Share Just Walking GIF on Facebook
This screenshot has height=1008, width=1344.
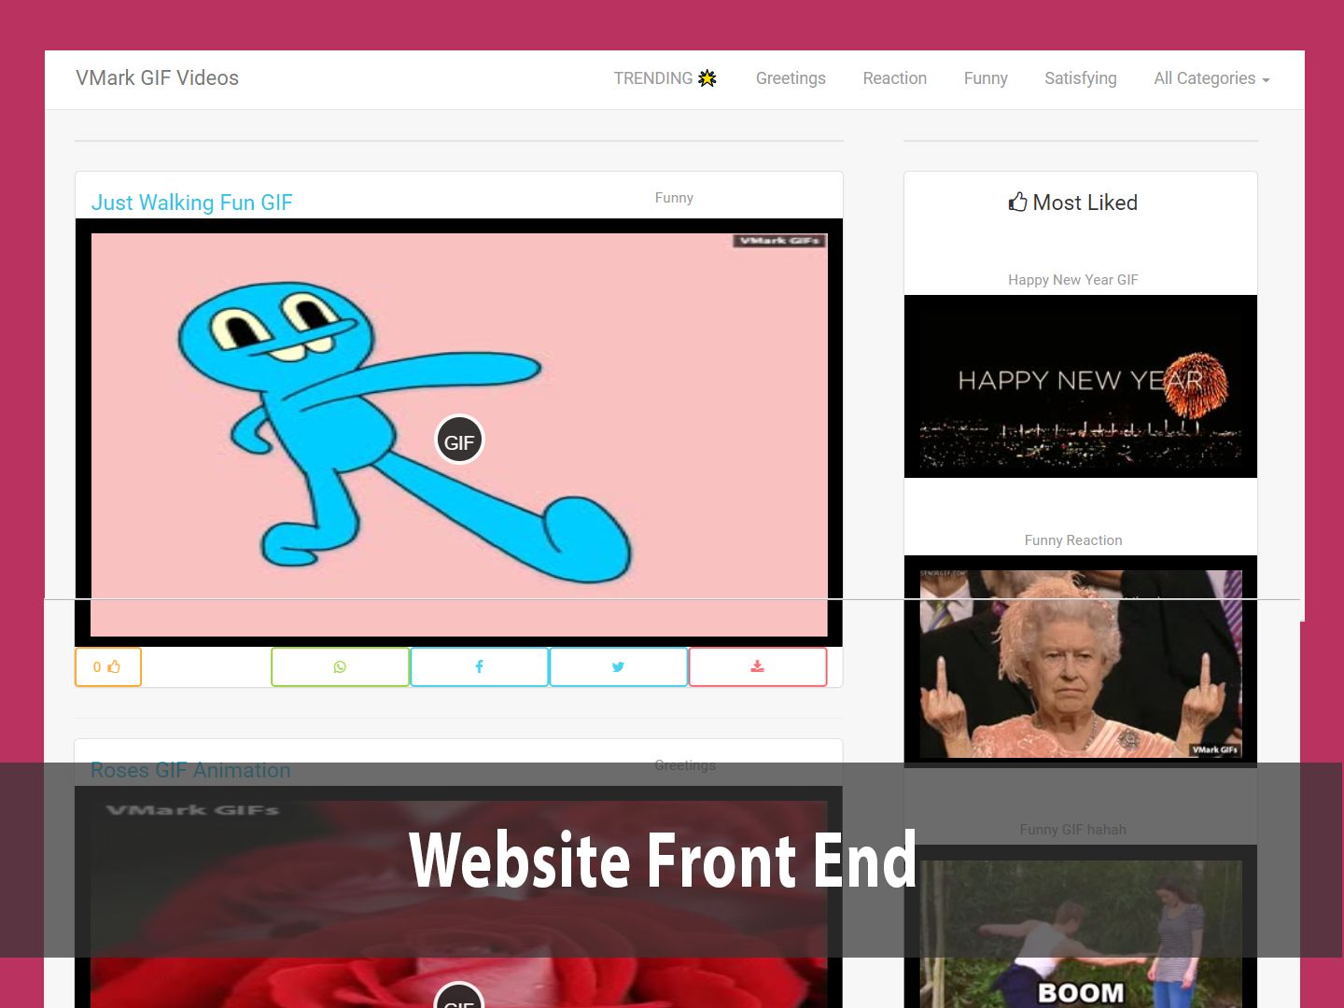[479, 667]
